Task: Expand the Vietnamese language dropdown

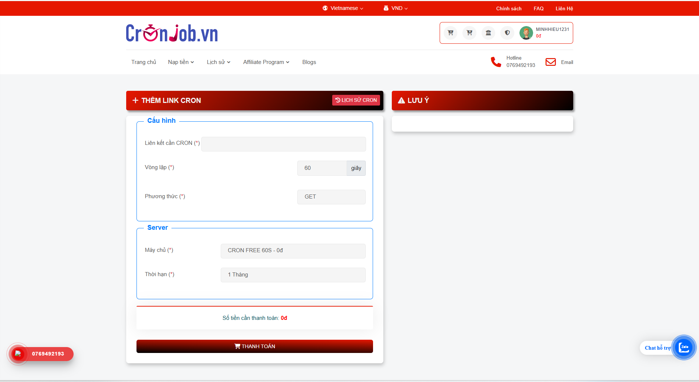Action: coord(343,8)
